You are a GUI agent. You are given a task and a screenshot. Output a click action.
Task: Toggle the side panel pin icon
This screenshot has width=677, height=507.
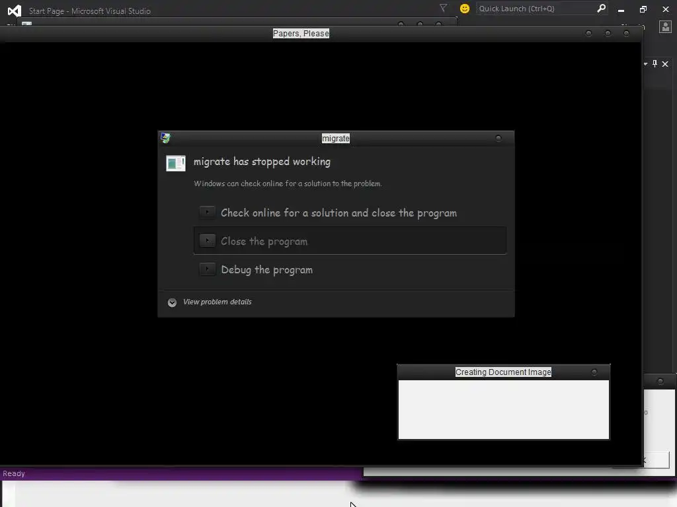[x=655, y=64]
